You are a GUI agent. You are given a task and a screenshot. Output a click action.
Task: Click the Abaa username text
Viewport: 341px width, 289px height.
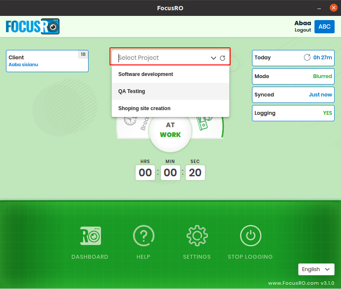(303, 23)
